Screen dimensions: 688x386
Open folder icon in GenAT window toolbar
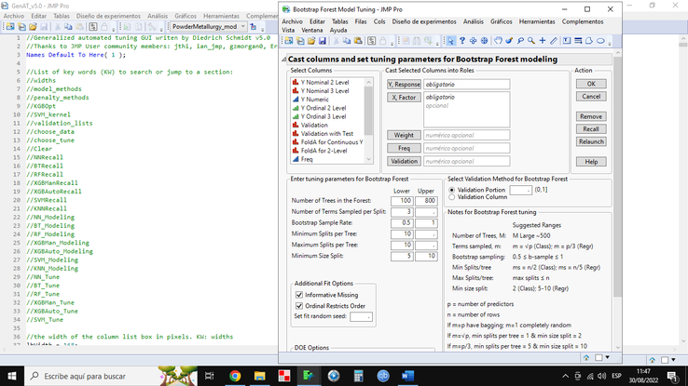[x=33, y=27]
